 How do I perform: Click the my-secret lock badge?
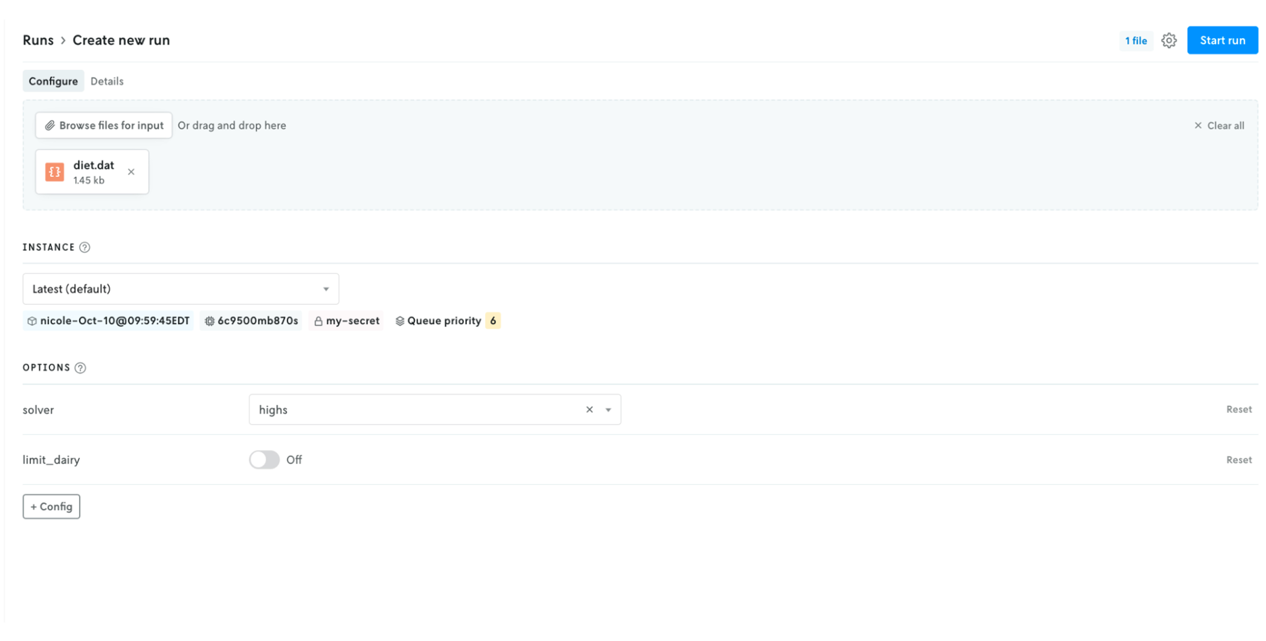[x=347, y=320]
